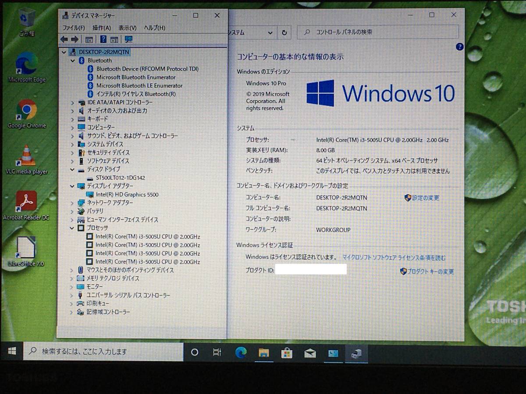Image resolution: width=526 pixels, height=394 pixels.
Task: Click the refresh button in System address bar
Action: pyautogui.click(x=284, y=32)
